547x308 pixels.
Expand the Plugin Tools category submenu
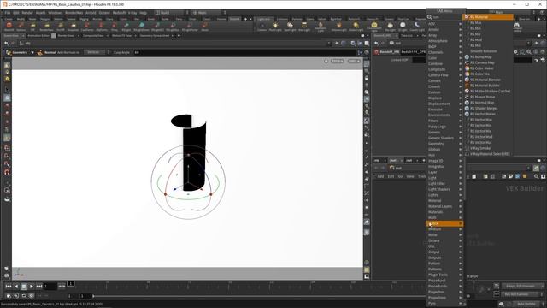point(444,275)
